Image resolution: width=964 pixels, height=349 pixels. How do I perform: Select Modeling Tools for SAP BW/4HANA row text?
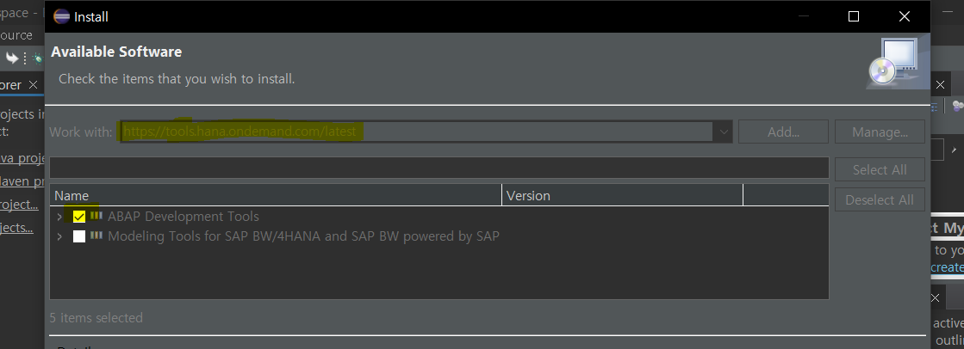[x=303, y=236]
